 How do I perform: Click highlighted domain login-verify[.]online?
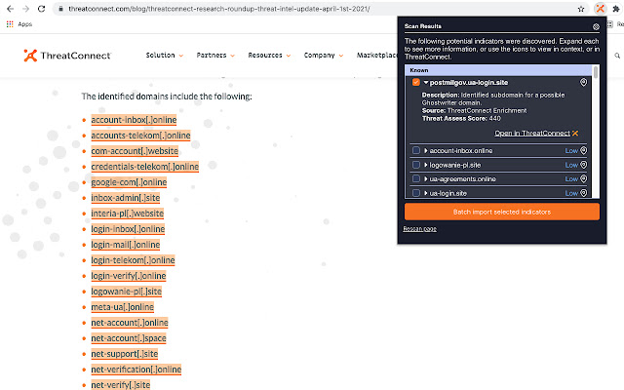(x=129, y=276)
